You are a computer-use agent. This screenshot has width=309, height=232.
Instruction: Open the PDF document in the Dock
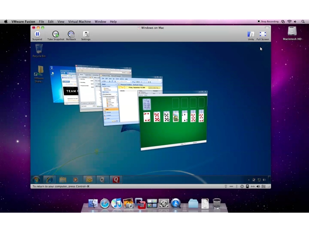tap(205, 204)
